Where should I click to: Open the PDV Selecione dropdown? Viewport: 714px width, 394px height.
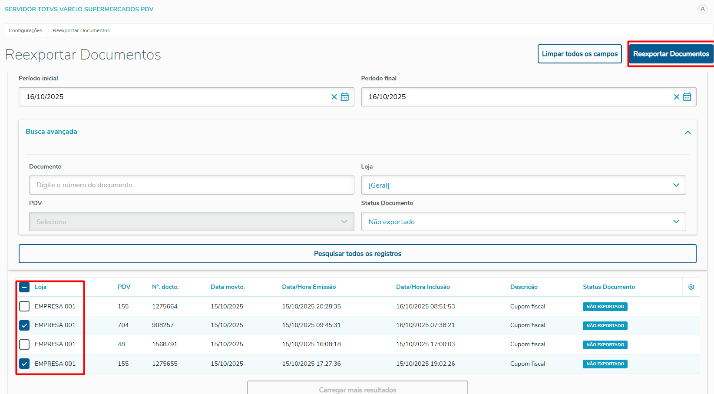click(x=192, y=222)
